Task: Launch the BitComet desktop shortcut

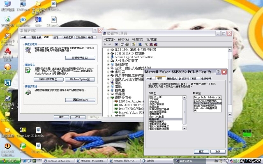Action: click(7, 69)
